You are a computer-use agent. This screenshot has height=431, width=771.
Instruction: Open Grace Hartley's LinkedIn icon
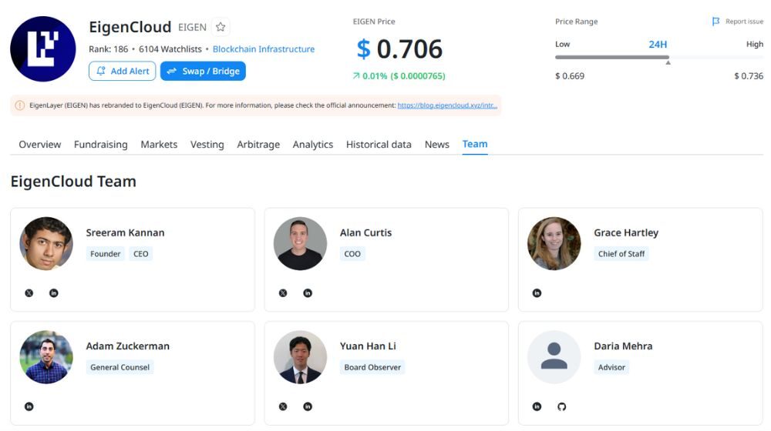point(537,293)
